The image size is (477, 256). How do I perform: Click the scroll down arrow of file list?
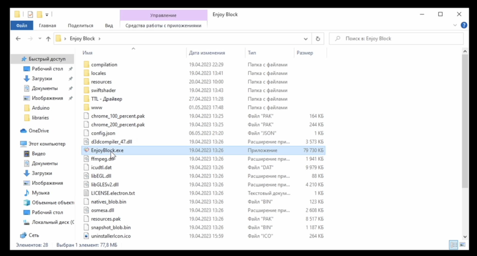pyautogui.click(x=465, y=237)
